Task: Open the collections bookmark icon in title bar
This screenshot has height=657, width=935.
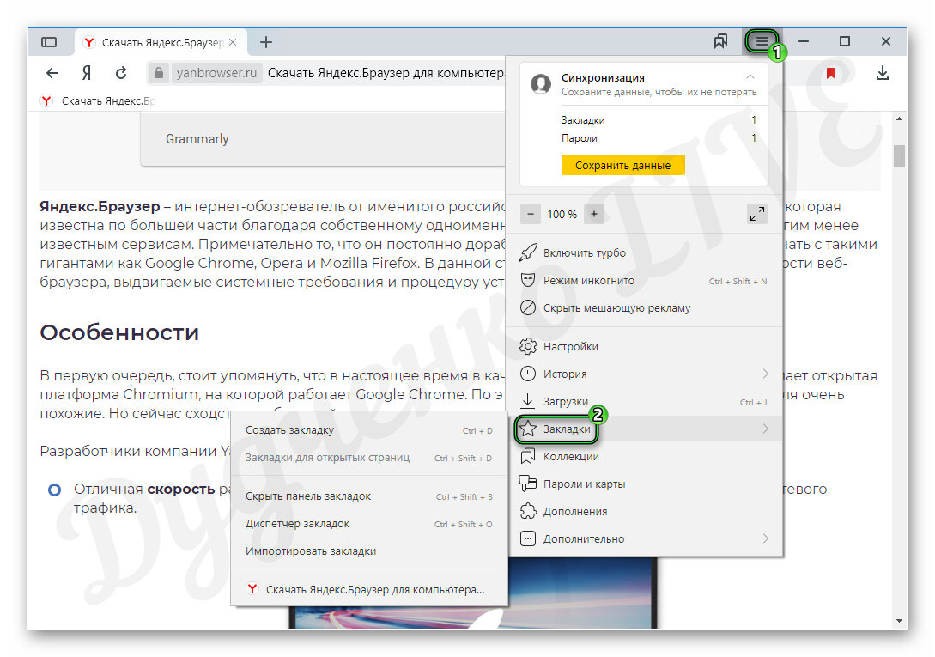Action: (x=720, y=41)
